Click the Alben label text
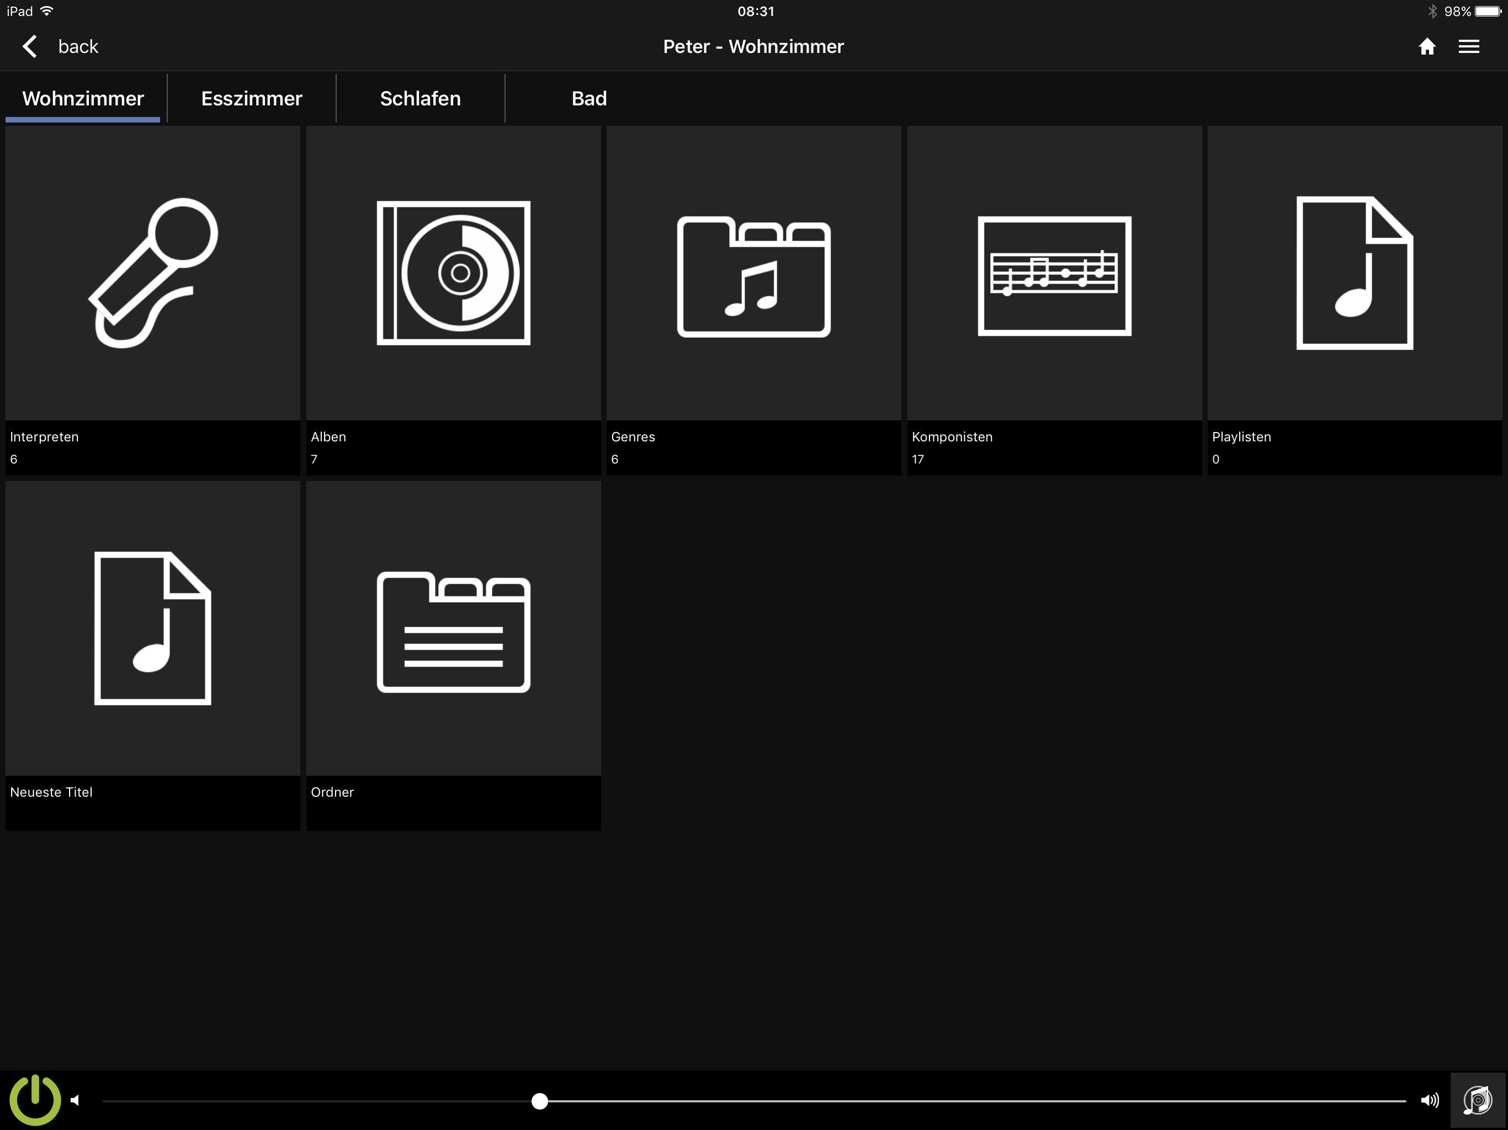Image resolution: width=1508 pixels, height=1130 pixels. pyautogui.click(x=328, y=437)
